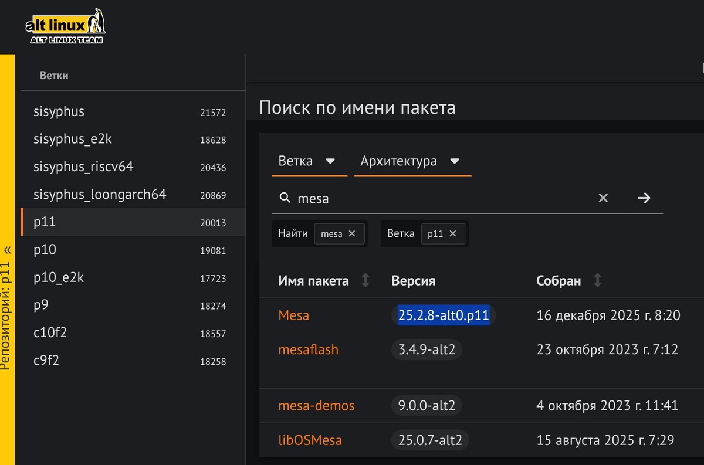Select the c10f2 branch
The image size is (704, 465).
tap(50, 332)
